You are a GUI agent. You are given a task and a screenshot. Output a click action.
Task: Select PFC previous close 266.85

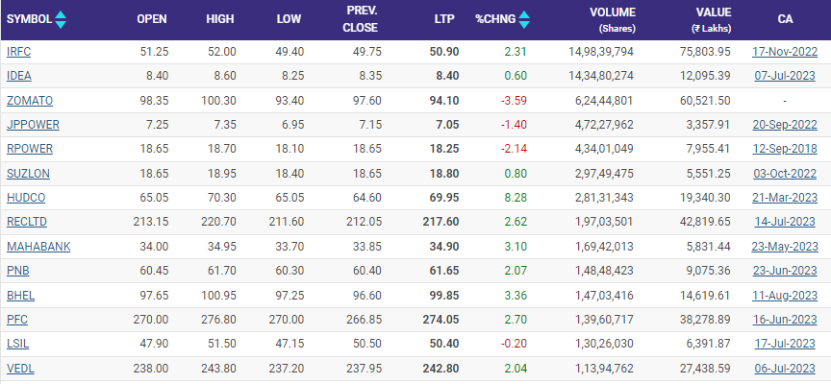[364, 320]
